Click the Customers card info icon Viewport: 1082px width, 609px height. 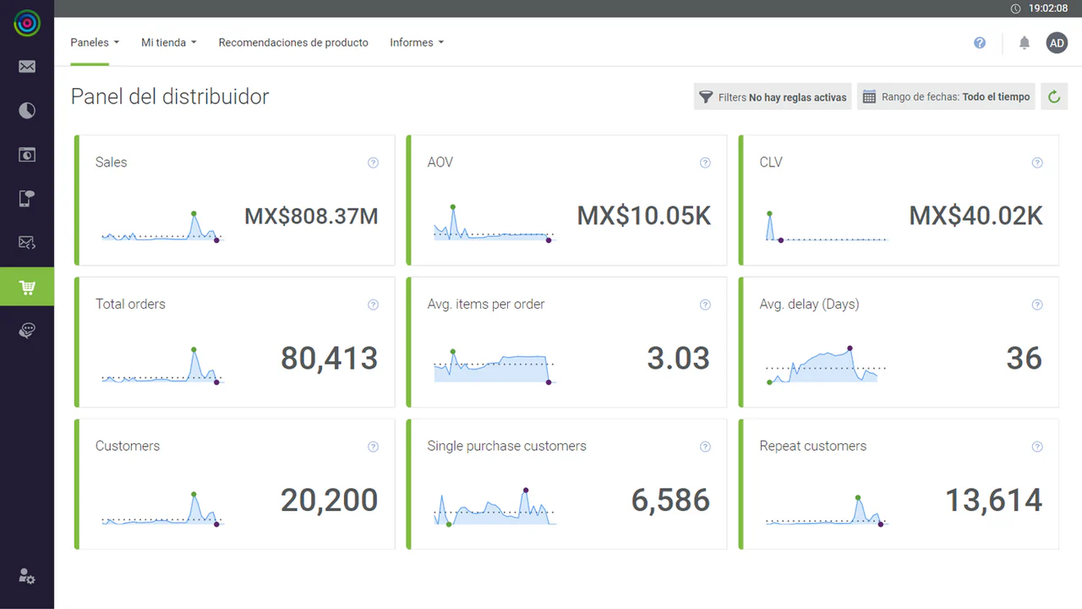(x=373, y=447)
